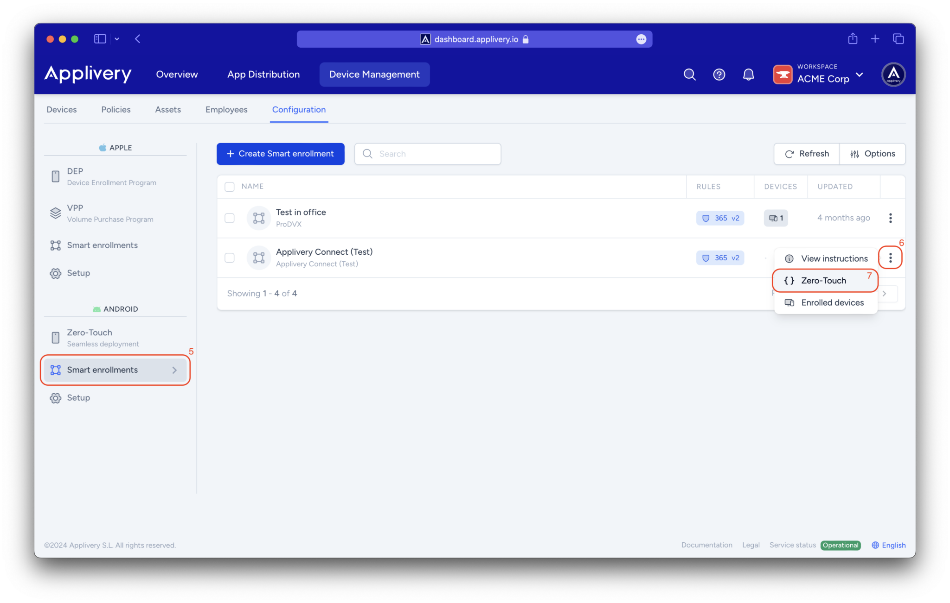Open the Android Setup gear in the sidebar
The width and height of the screenshot is (950, 603).
click(x=78, y=397)
